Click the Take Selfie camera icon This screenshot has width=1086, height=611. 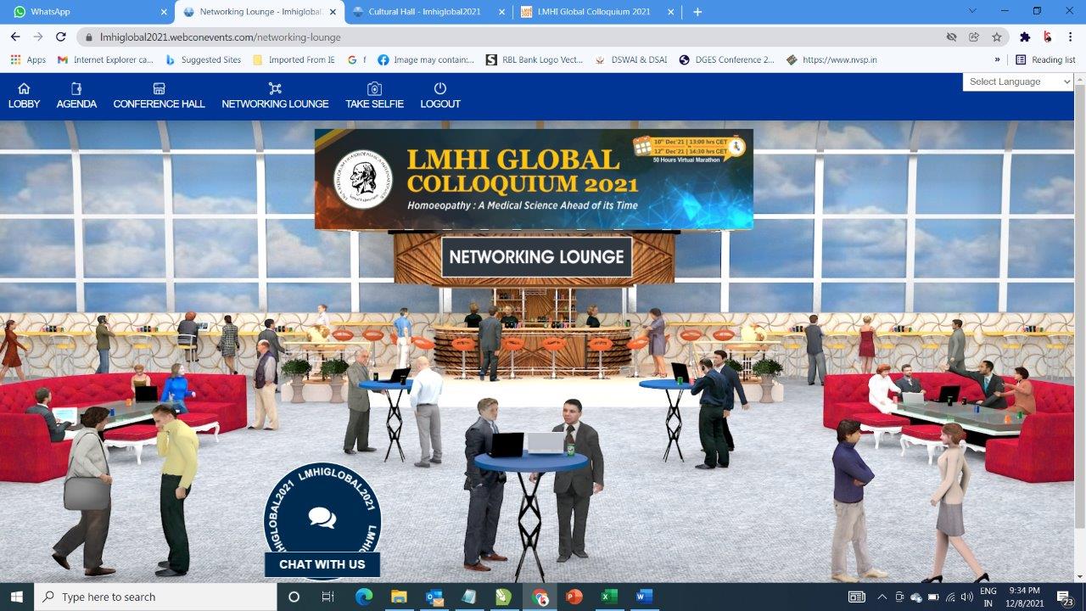tap(374, 88)
